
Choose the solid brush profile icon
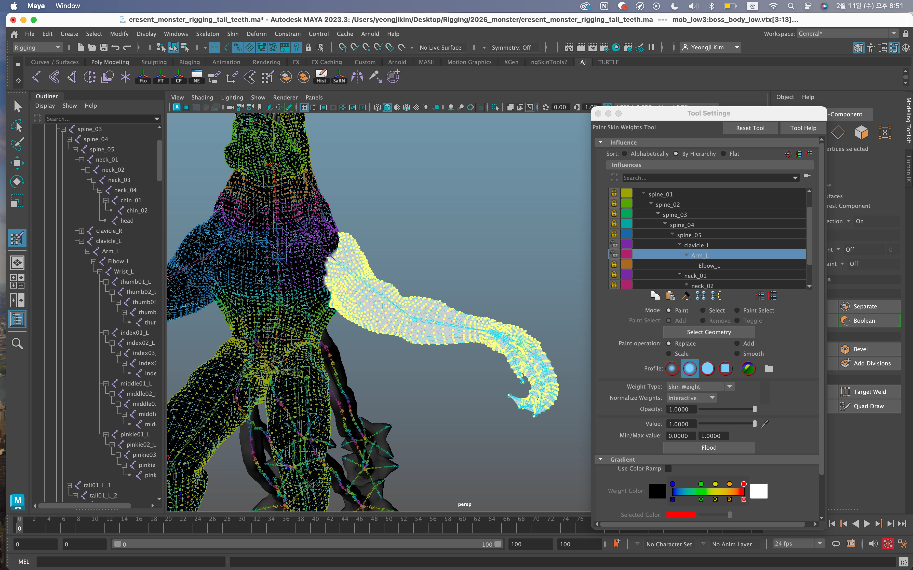[707, 368]
